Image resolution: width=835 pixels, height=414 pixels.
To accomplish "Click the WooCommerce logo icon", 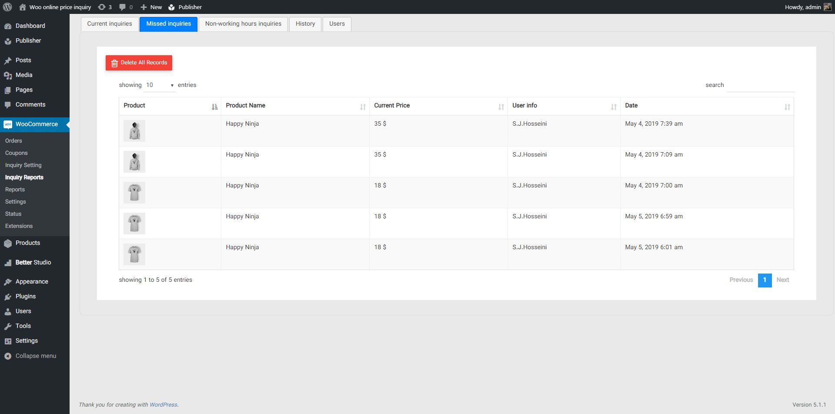I will (x=8, y=124).
